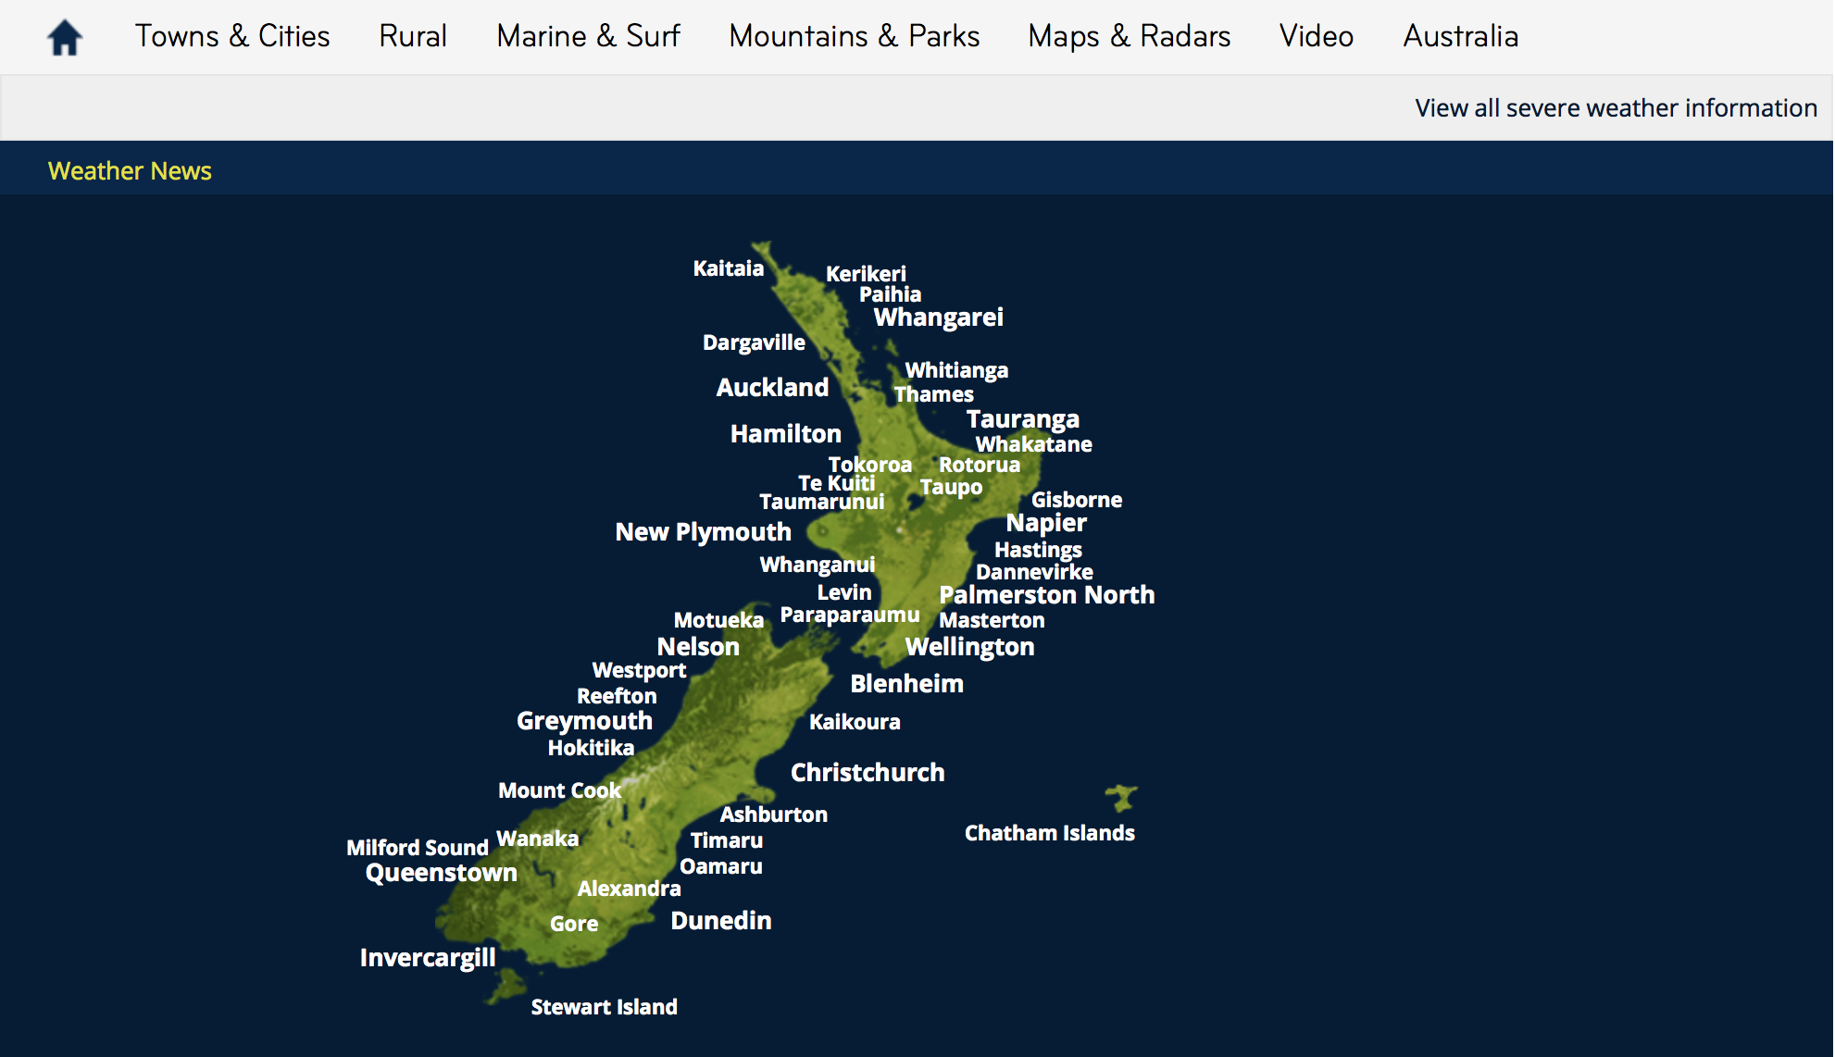Select Stewart Island label
Screen dimensions: 1835x1057
(604, 1007)
